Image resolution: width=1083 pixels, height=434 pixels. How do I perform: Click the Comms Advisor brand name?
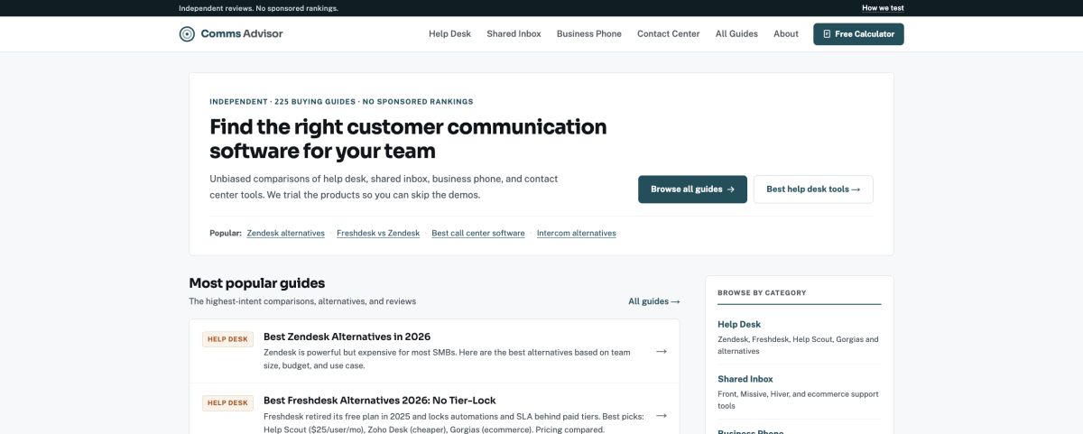[x=242, y=34]
